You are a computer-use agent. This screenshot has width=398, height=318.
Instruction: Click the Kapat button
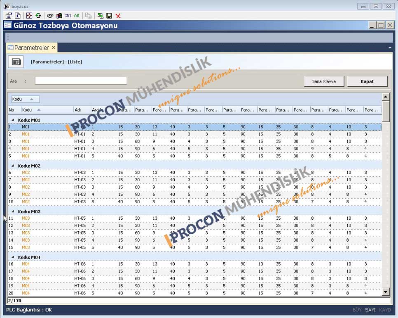(x=367, y=81)
